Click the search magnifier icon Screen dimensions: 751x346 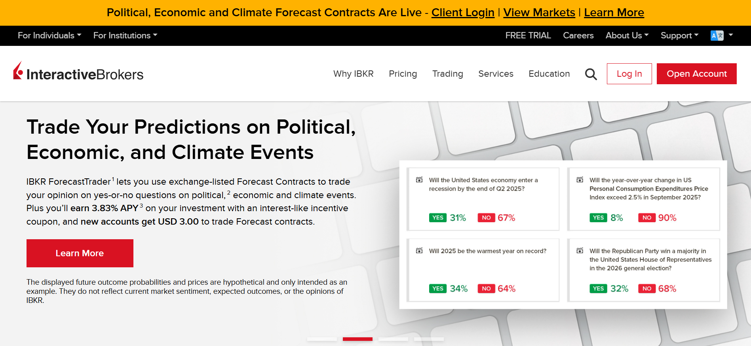(591, 74)
